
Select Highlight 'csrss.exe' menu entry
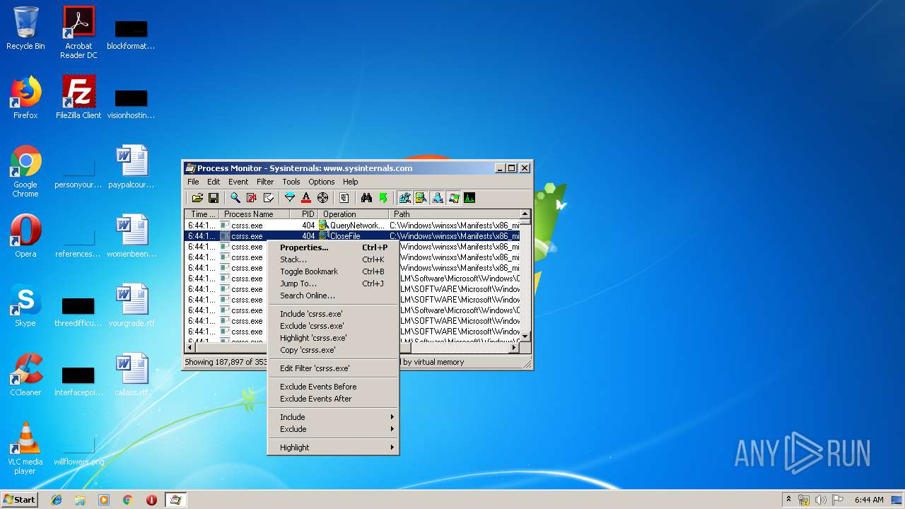click(333, 338)
